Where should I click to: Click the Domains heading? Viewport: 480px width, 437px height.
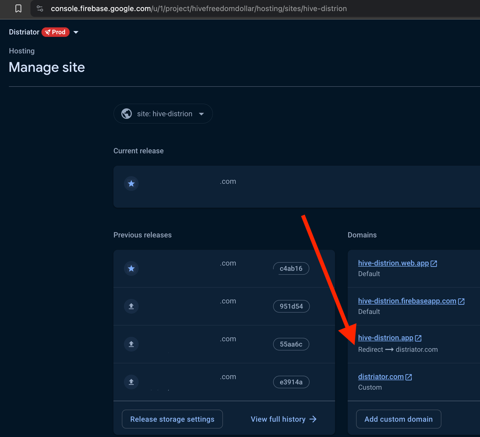click(x=362, y=235)
